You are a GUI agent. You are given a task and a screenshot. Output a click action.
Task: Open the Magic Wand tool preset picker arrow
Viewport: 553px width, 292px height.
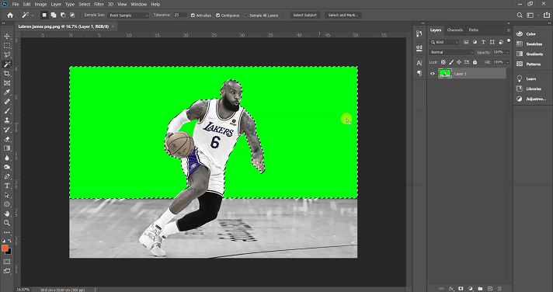(x=33, y=16)
